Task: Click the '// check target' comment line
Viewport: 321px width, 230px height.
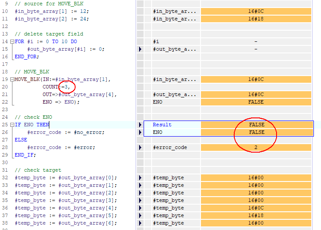Action: (x=38, y=170)
